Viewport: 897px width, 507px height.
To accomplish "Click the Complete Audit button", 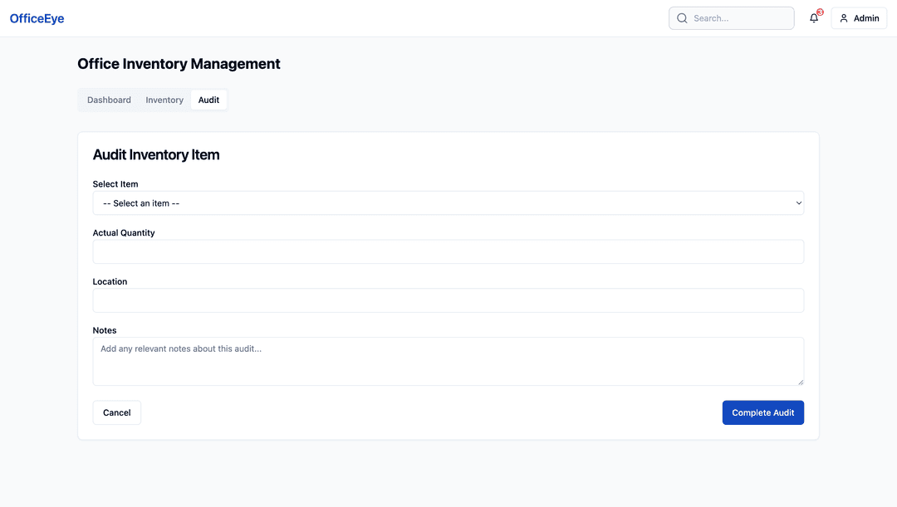I will point(762,412).
